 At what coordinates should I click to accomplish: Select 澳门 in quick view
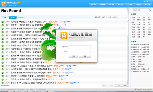pos(144,37)
